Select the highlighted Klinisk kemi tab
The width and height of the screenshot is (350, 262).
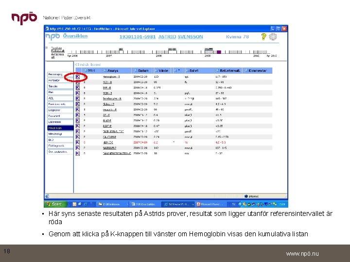[x=60, y=128]
